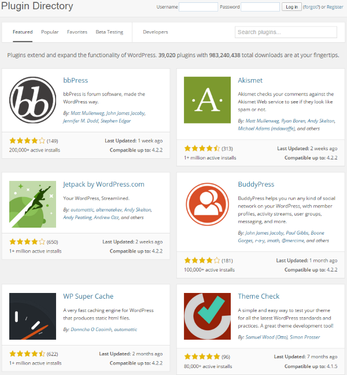This screenshot has width=347, height=375.
Task: Focus the Username field
Action: 198,7
